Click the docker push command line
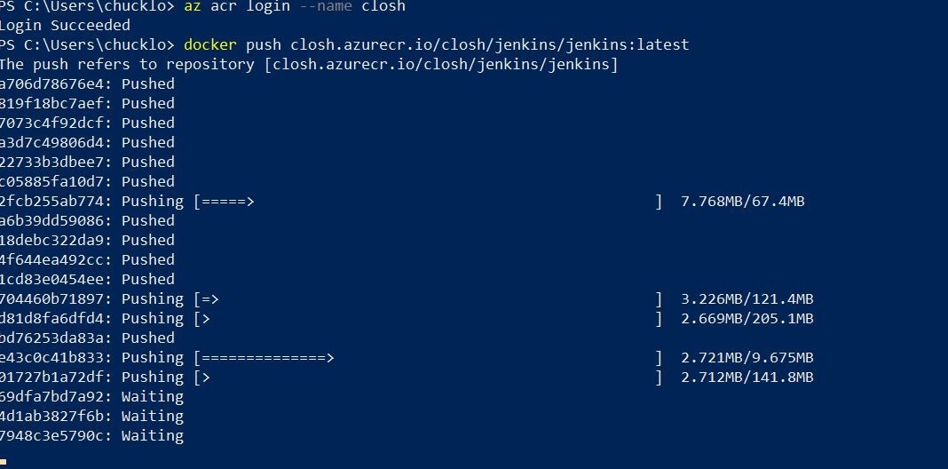This screenshot has height=469, width=948. point(436,44)
